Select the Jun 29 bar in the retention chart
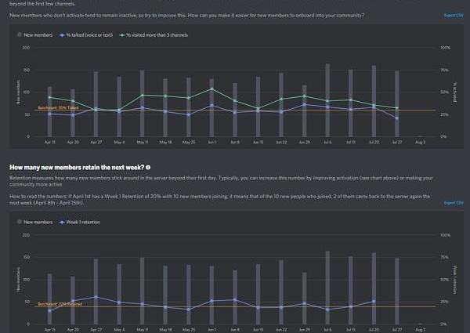The height and width of the screenshot is (333, 470). tap(304, 298)
